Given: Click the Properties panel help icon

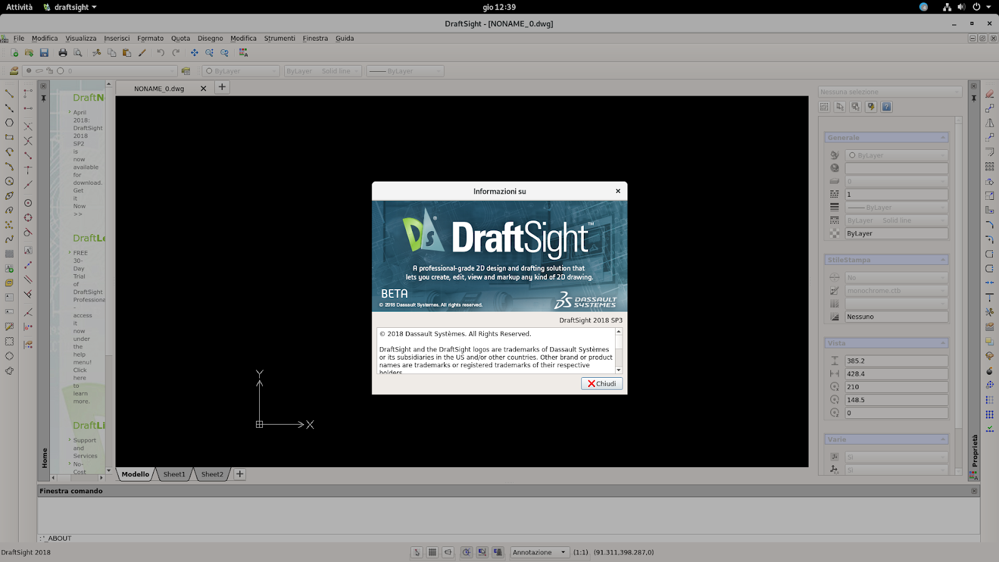Looking at the screenshot, I should click(x=887, y=107).
